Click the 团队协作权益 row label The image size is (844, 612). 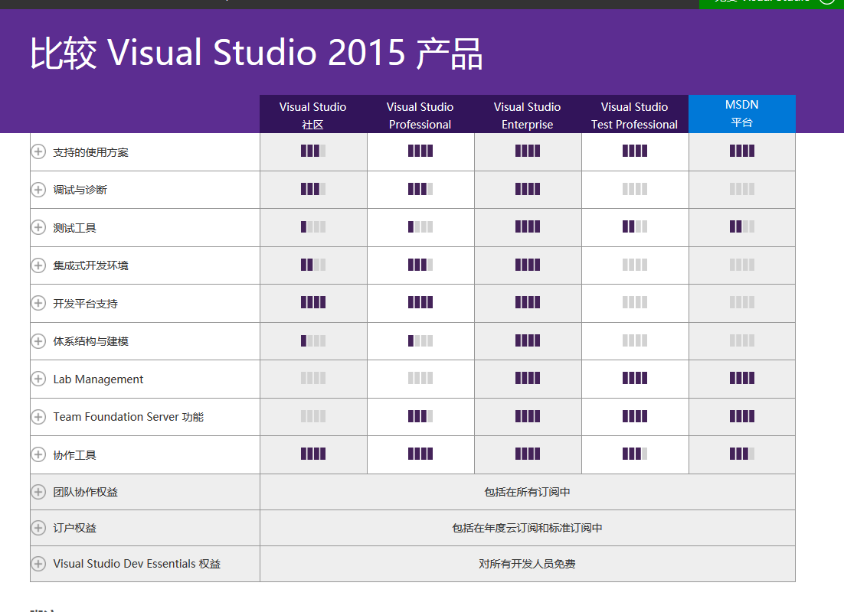80,491
